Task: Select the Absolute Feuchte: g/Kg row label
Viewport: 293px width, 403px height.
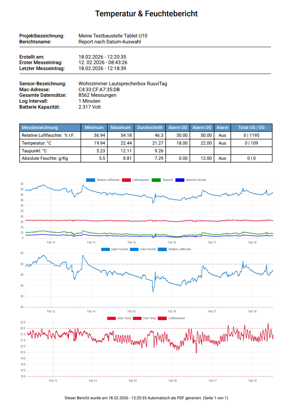Action: [x=45, y=158]
